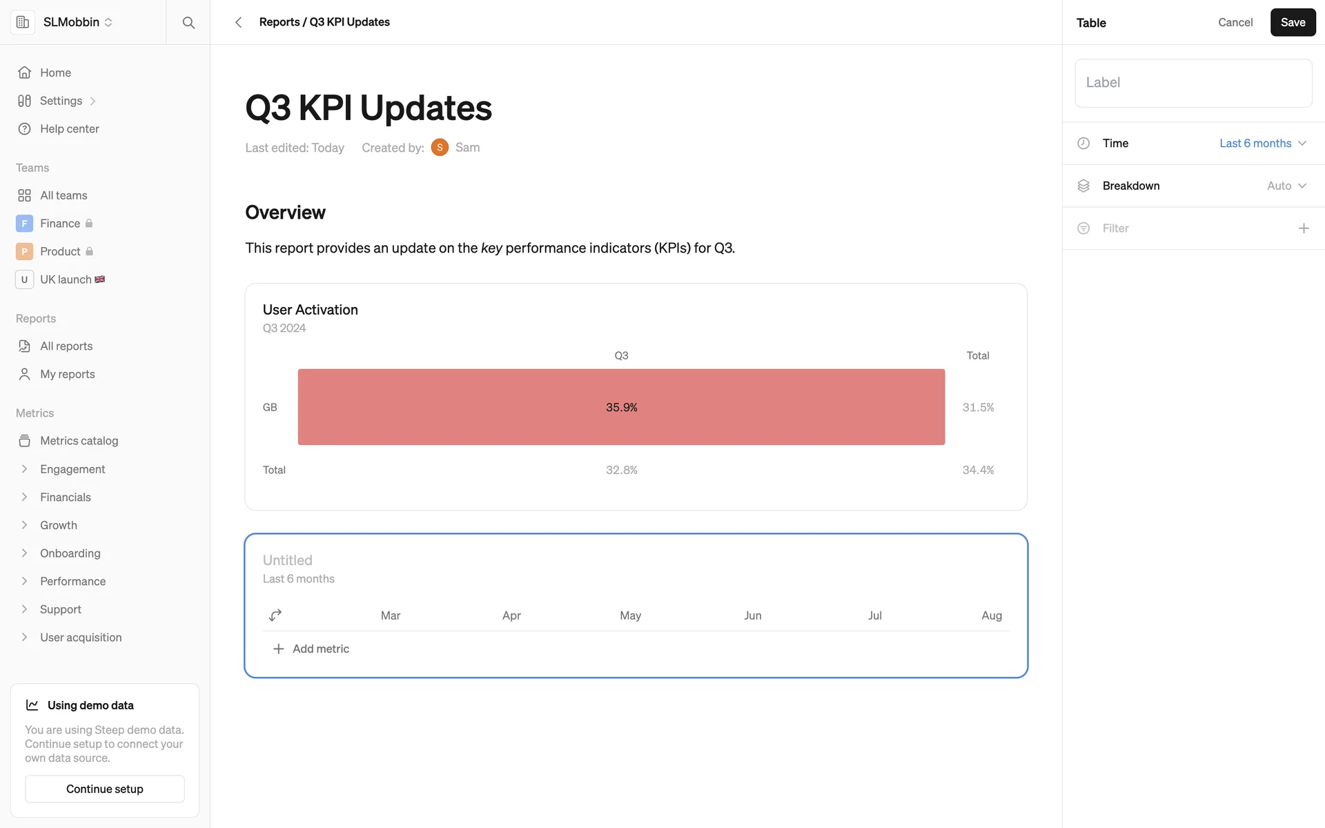Open the Breakdown Auto dropdown
1325x828 pixels.
(x=1286, y=186)
